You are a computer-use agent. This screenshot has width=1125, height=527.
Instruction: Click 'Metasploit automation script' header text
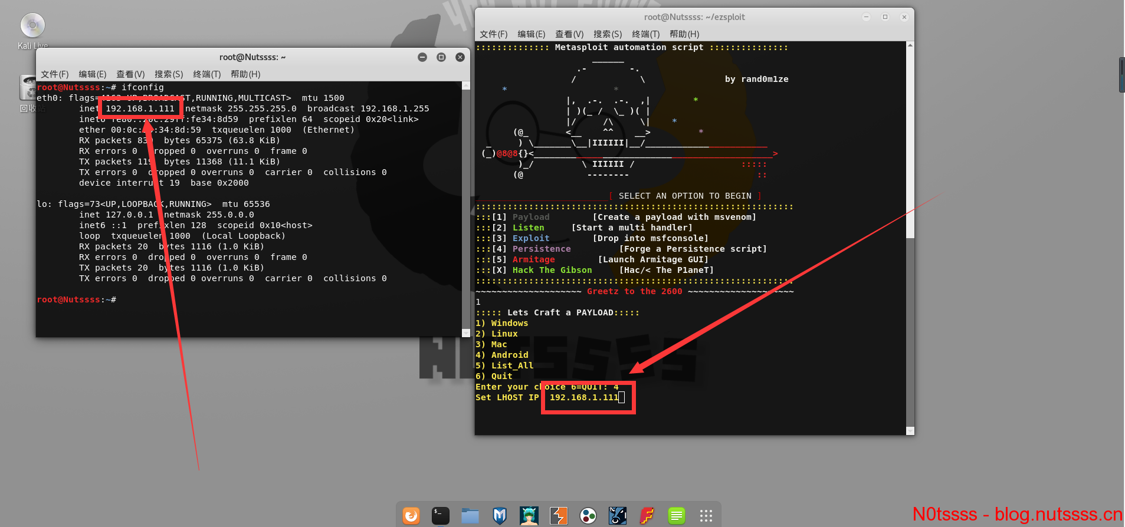[x=629, y=47]
